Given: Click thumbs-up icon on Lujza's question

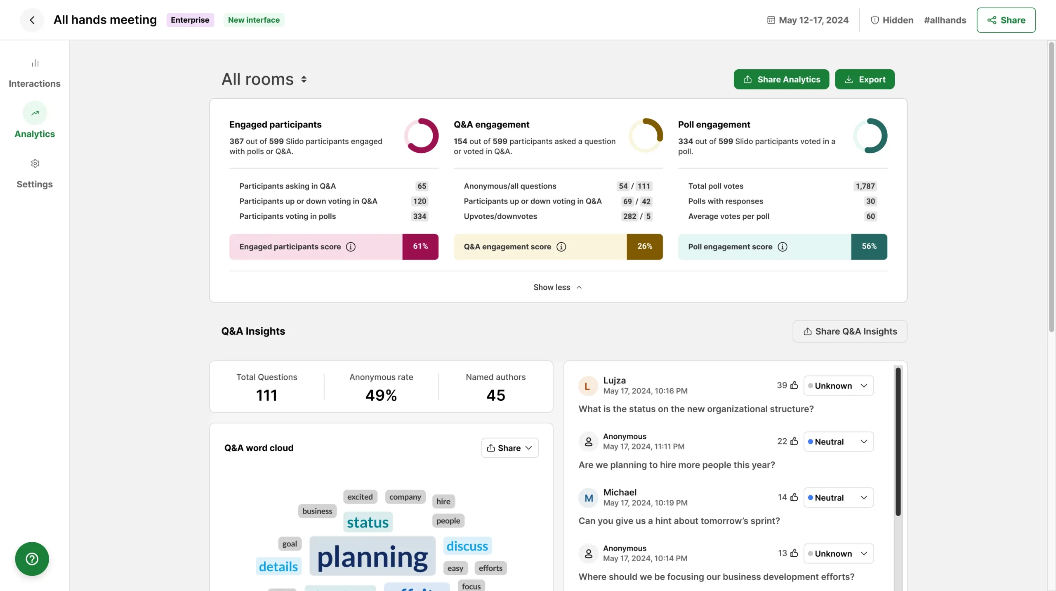Looking at the screenshot, I should click(x=794, y=385).
